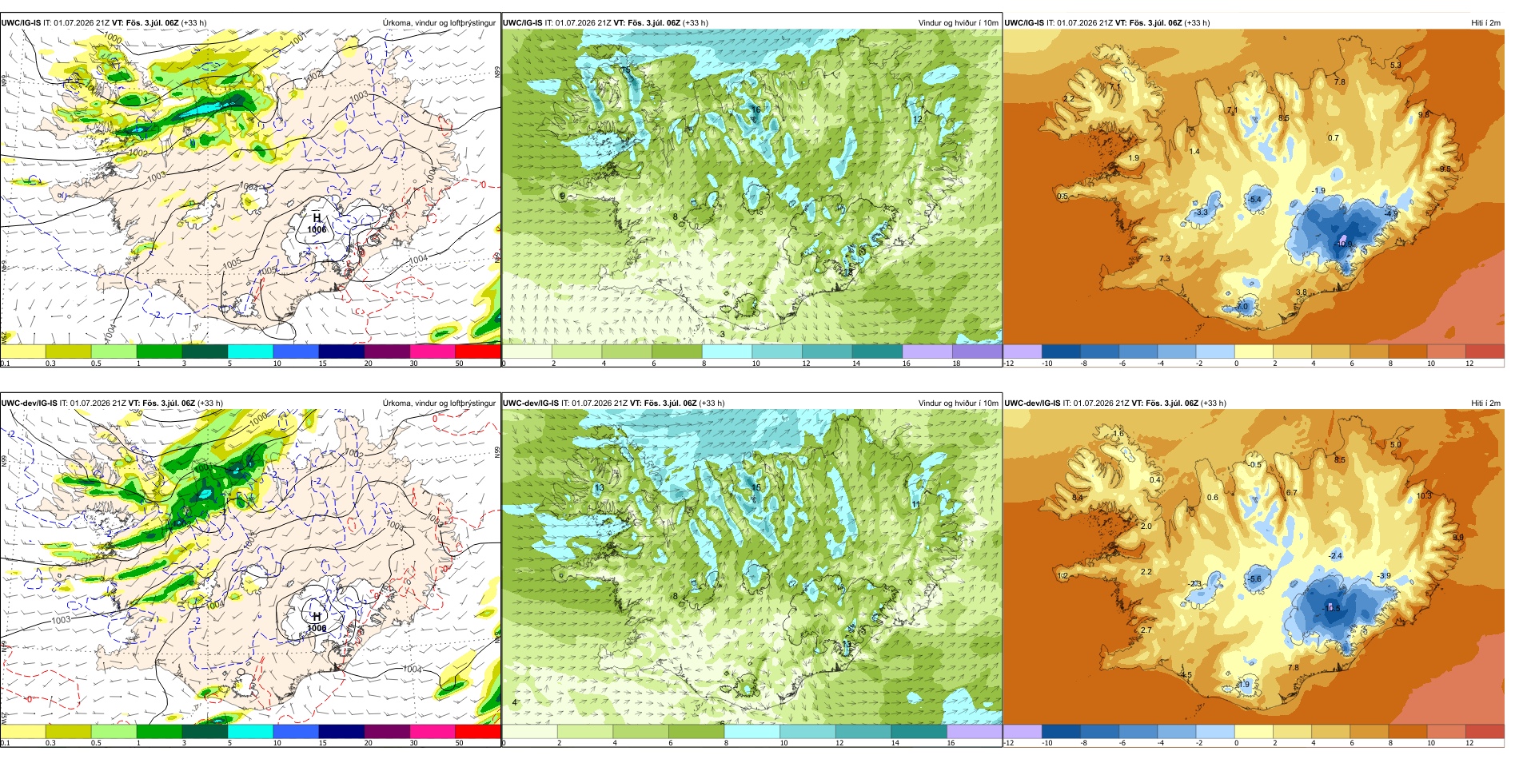Pick the navy 15–20 swatch in UWC precipitation legend
1519x759 pixels.
click(341, 352)
